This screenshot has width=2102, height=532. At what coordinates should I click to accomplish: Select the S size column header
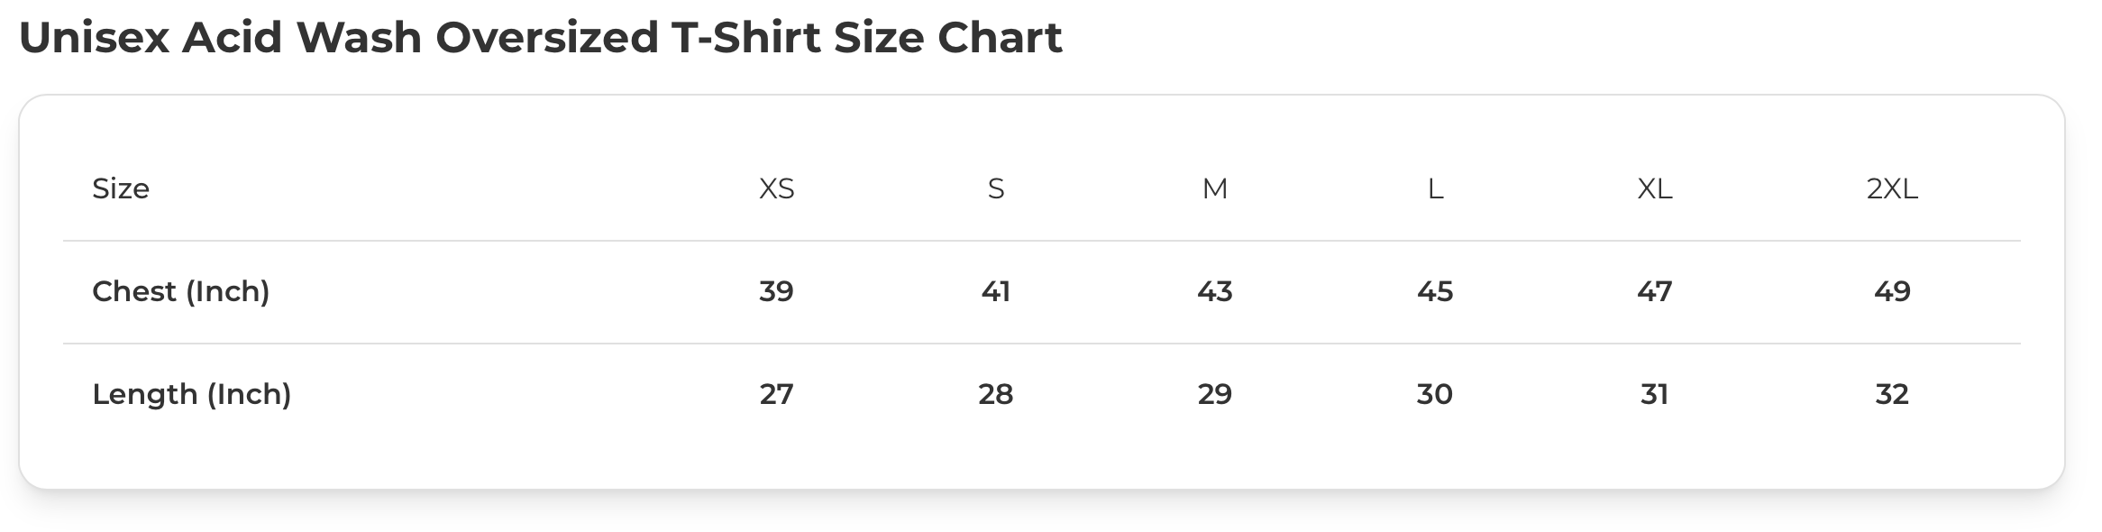[x=995, y=188]
